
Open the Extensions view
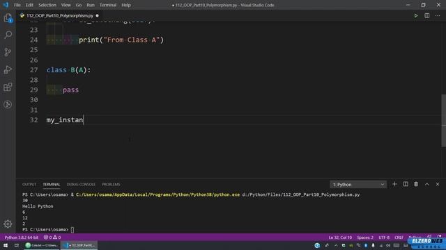pos(8,87)
